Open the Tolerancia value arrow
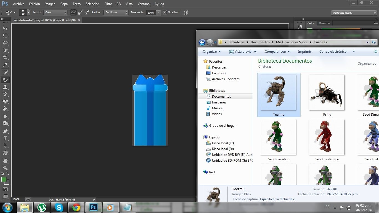 (x=158, y=13)
